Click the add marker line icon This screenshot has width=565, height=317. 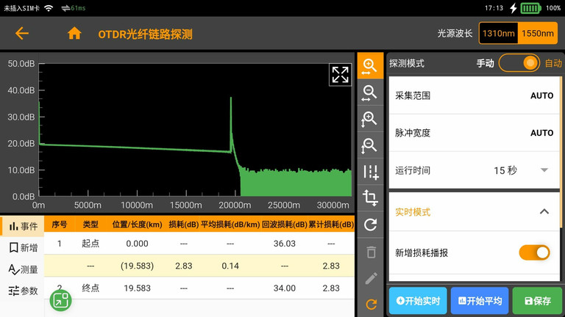370,172
